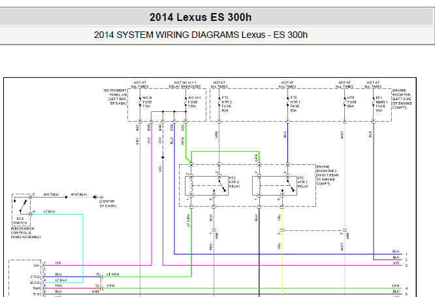Viewport: 435px width, 297px height.
Task: Click the 'EFI MAIN 1 FUSE 30A' label
Action: (381, 104)
